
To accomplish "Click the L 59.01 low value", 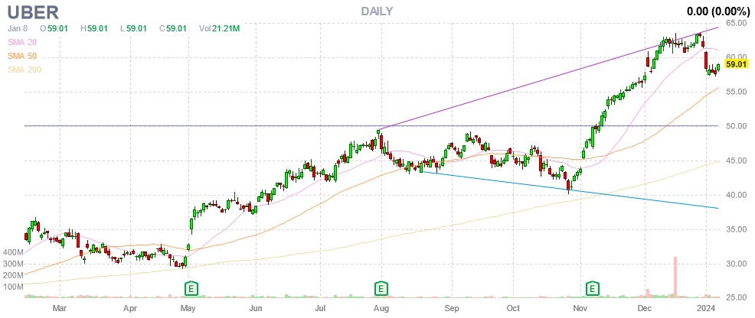I will (x=133, y=29).
